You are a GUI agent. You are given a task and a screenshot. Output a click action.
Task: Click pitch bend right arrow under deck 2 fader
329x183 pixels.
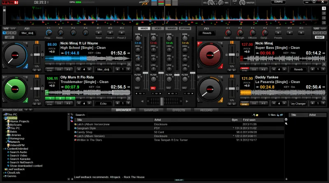(234, 70)
